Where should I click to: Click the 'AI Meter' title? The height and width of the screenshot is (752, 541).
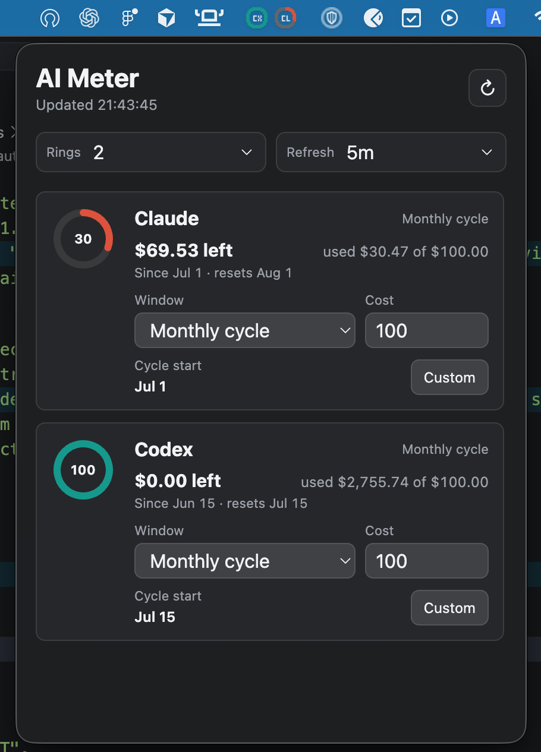87,78
